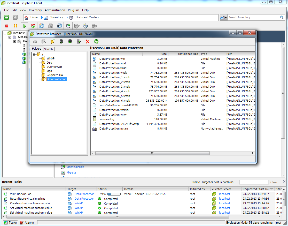The image size is (288, 226).
Task: Click the Tasks icon in status bar
Action: point(6,223)
